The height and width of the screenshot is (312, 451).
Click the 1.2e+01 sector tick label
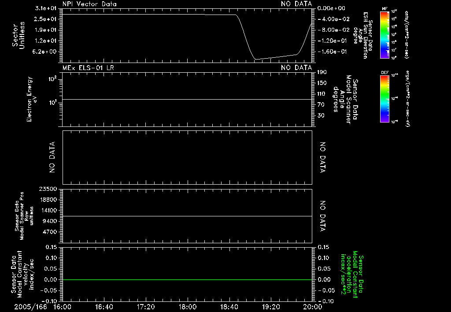46,41
